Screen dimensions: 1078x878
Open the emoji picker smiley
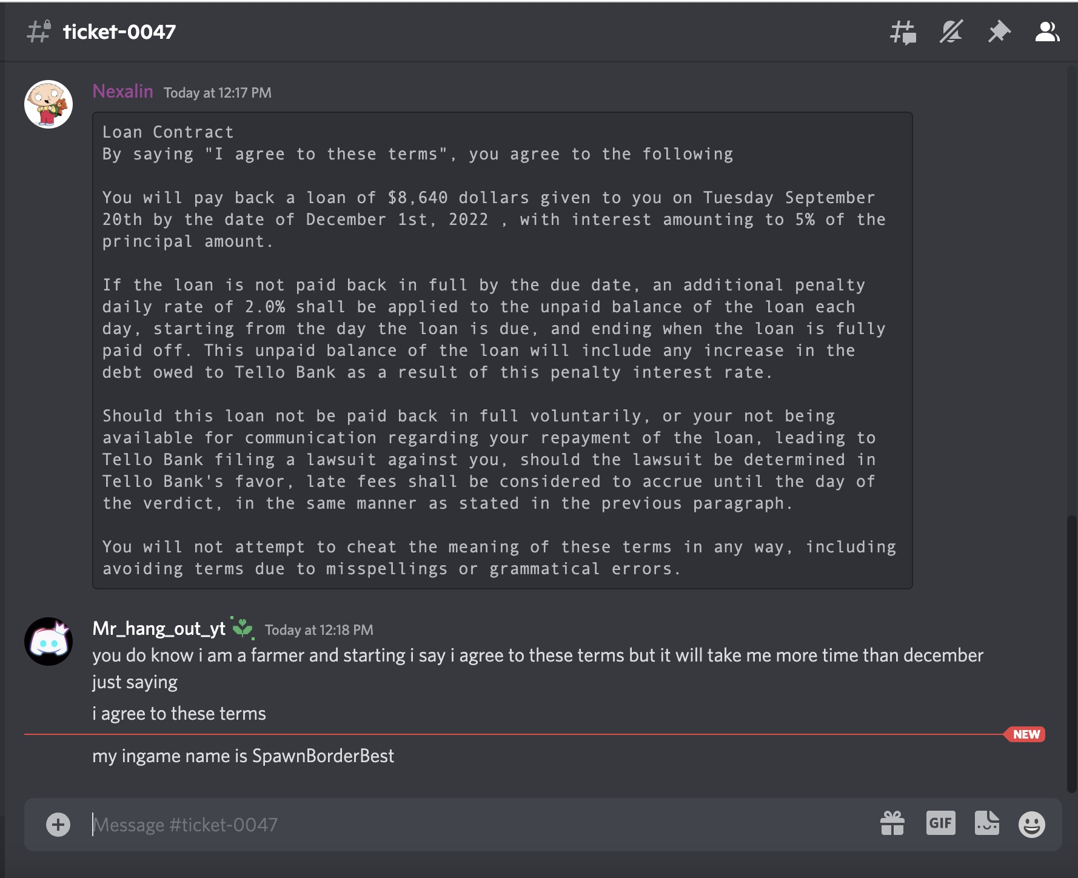click(x=1032, y=825)
